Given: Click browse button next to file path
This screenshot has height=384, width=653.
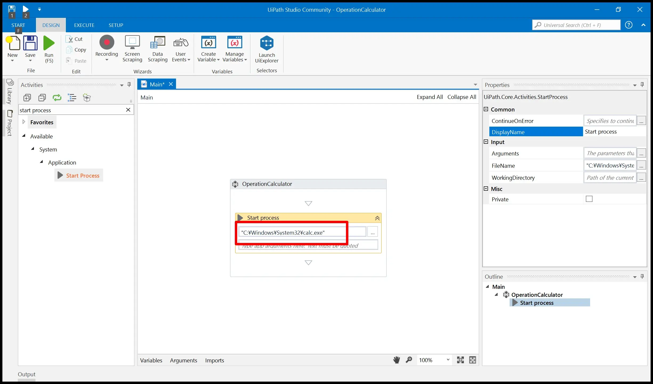Looking at the screenshot, I should click(x=372, y=232).
